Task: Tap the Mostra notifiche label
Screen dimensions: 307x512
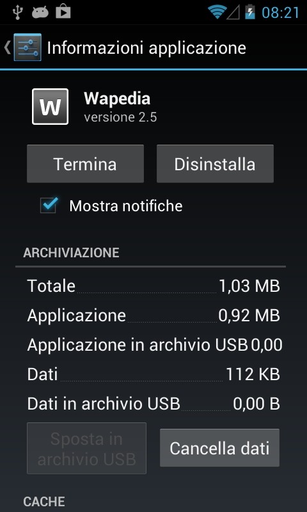Action: 126,205
